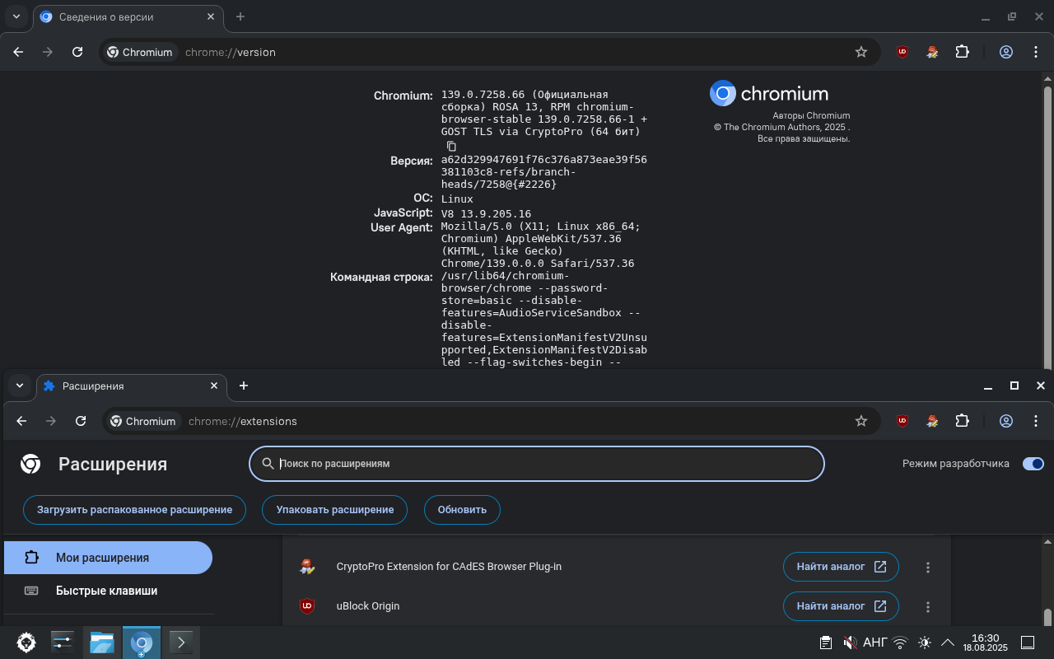This screenshot has width=1054, height=659.
Task: Reload the chrome://extensions page
Action: tap(81, 421)
